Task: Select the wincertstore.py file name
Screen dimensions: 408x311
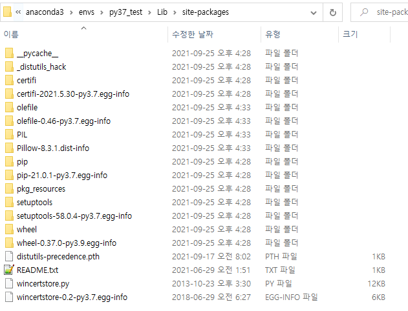Action: coord(43,283)
